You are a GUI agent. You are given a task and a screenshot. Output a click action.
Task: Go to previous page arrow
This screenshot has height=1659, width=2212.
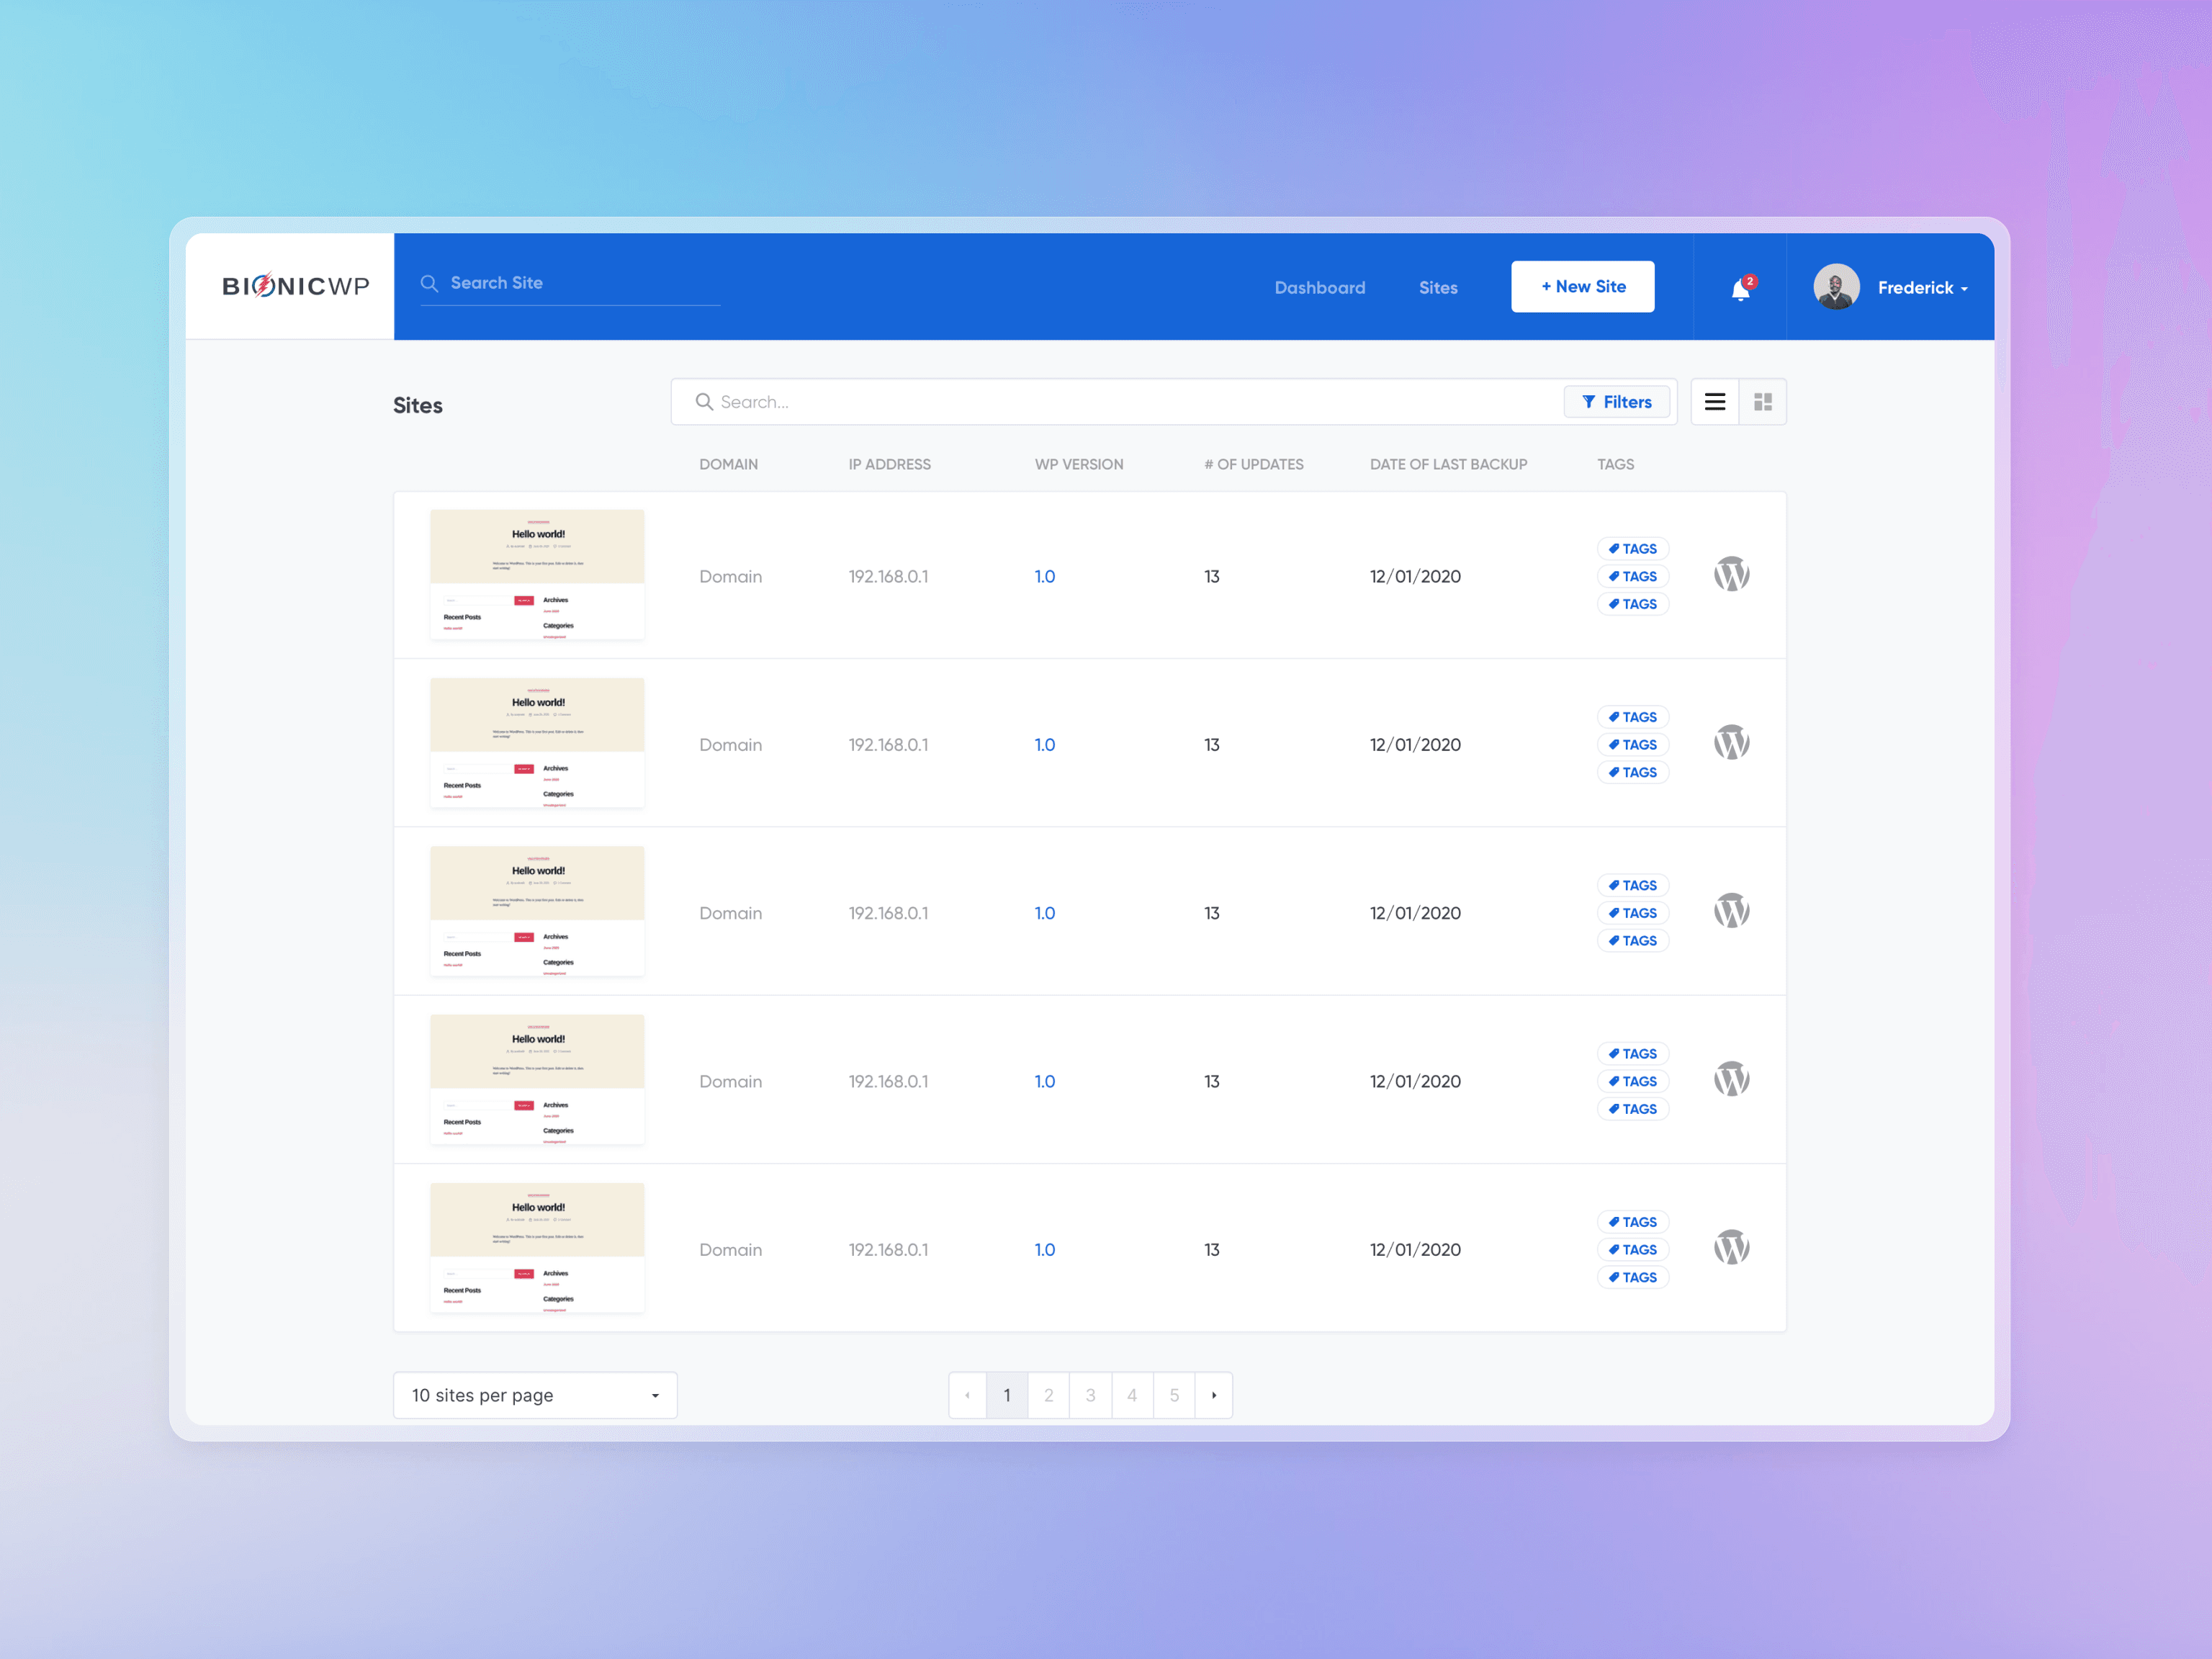coord(967,1395)
